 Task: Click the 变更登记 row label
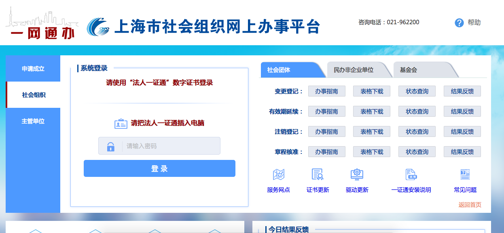click(x=288, y=91)
